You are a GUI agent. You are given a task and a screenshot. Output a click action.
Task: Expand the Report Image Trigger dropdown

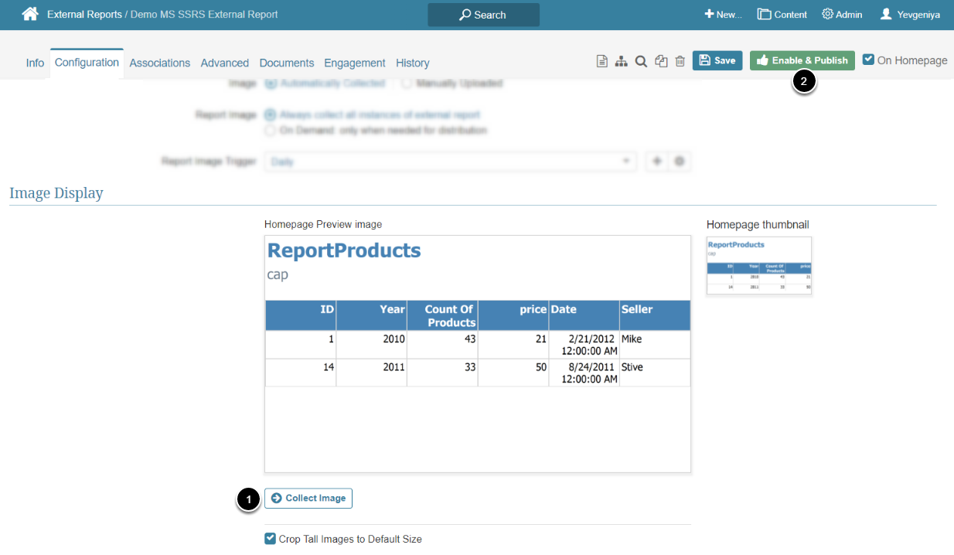(x=450, y=162)
